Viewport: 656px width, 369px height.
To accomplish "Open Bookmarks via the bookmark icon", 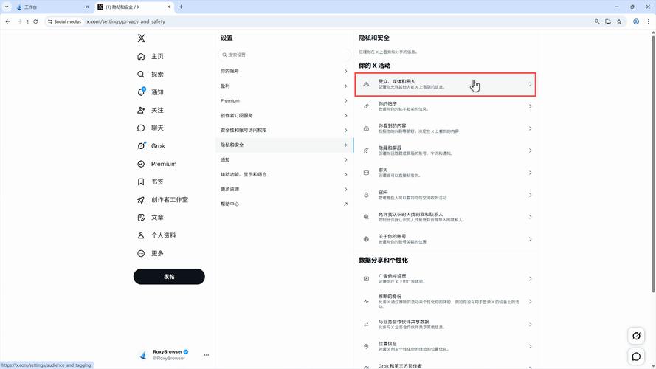I will tap(141, 182).
